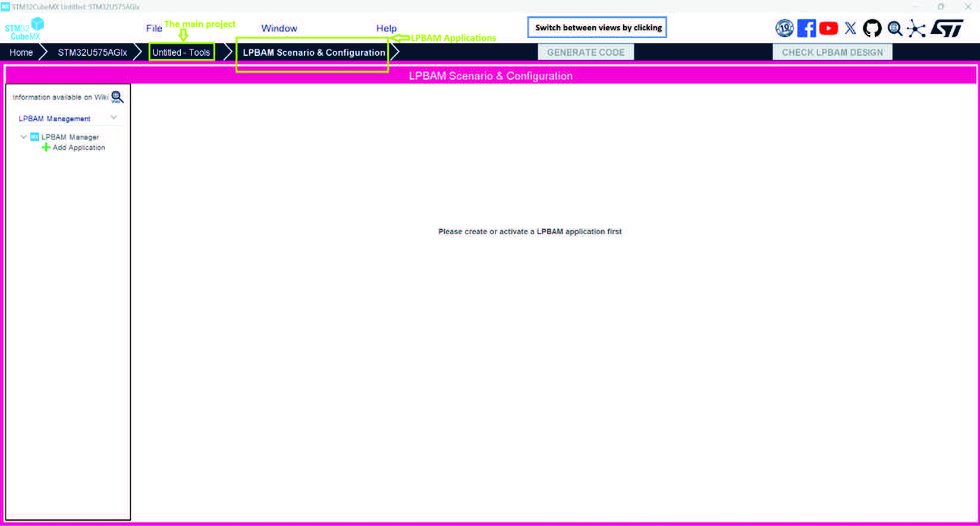This screenshot has height=526, width=980.
Task: Open the ST community network icon
Action: pos(916,28)
